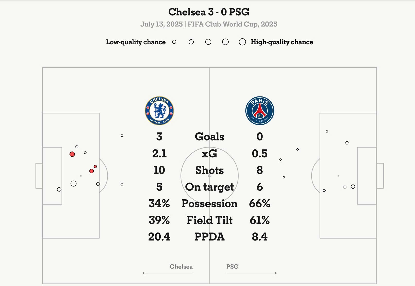The image size is (415, 286).
Task: Click the middle circle in the chance-quality legend
Action: click(x=208, y=42)
